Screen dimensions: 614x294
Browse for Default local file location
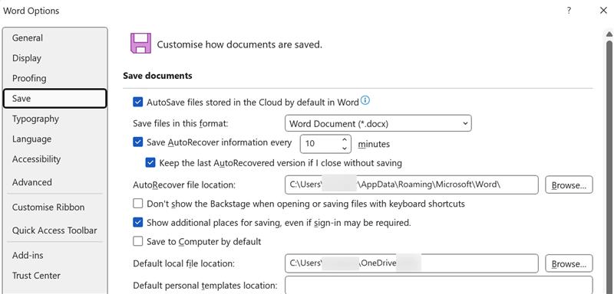pyautogui.click(x=569, y=264)
